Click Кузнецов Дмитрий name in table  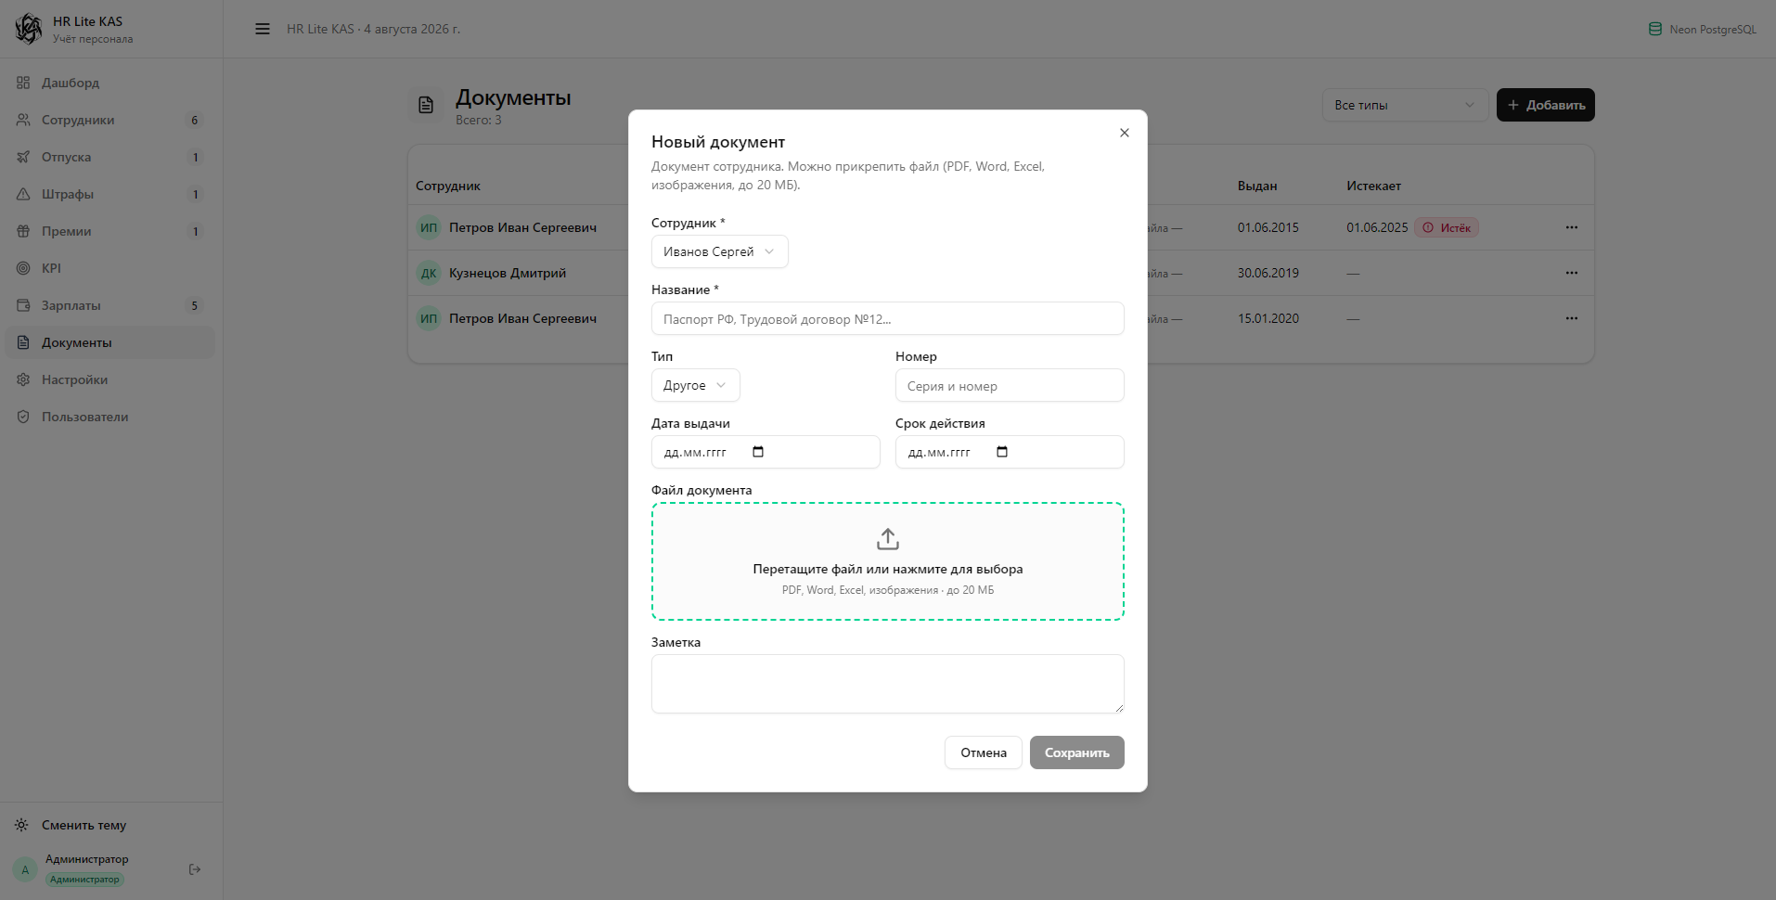coord(508,273)
